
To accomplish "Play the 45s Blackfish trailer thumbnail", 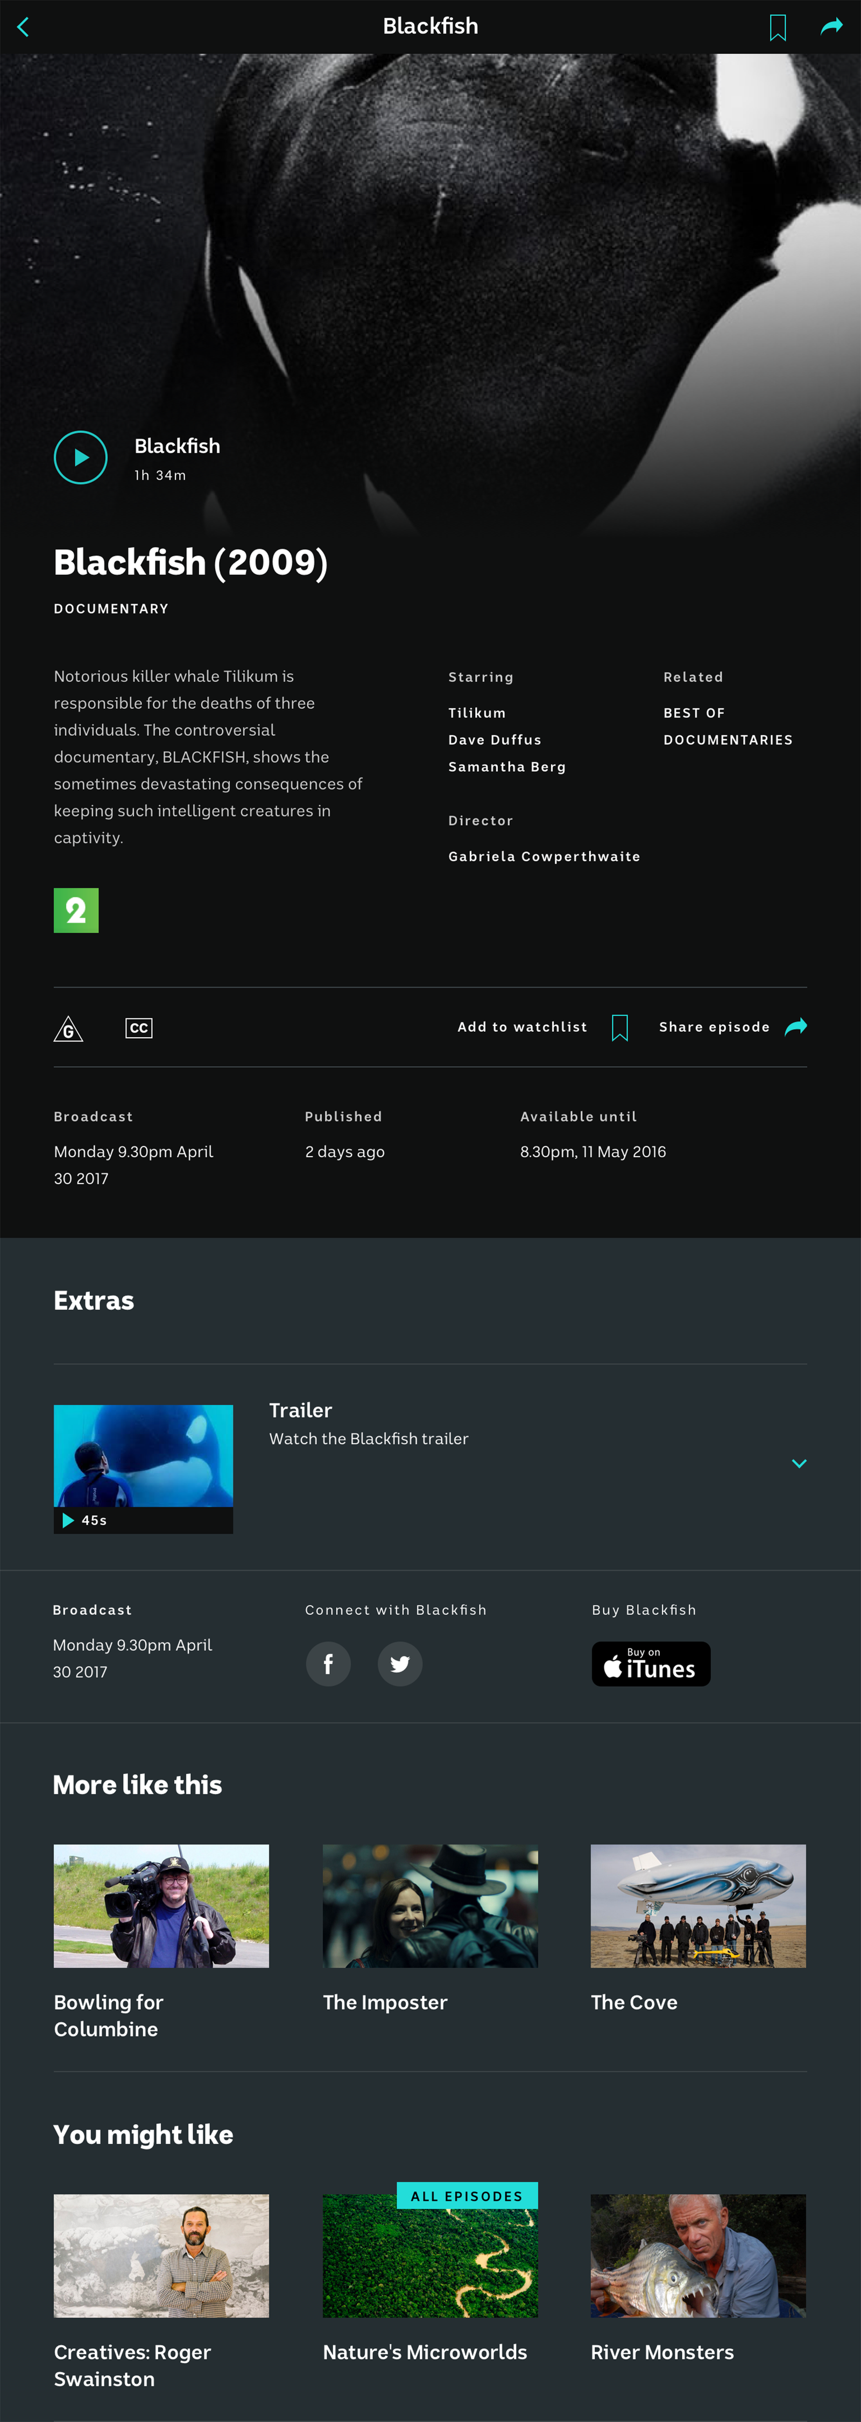I will click(x=143, y=1469).
